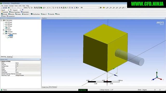Open the Select Mode dropdown arrow

point(32,8)
